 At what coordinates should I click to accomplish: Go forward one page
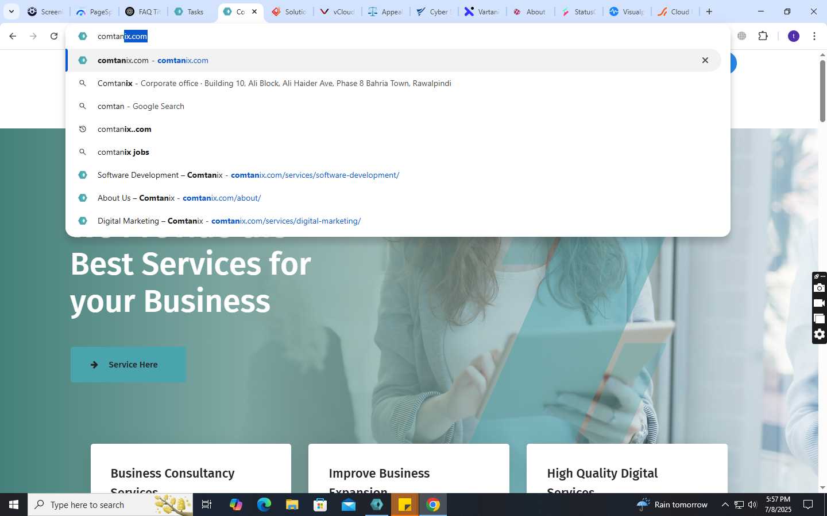pyautogui.click(x=33, y=36)
